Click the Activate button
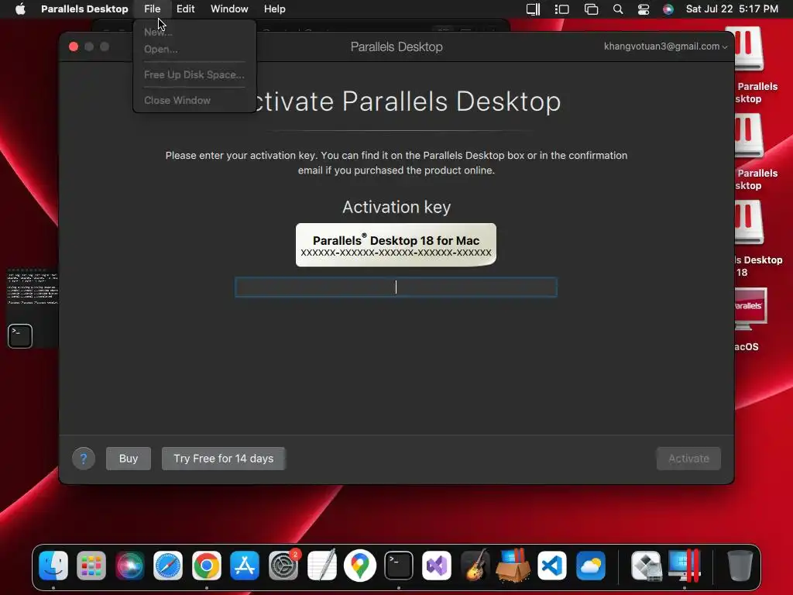The width and height of the screenshot is (793, 595). (x=688, y=459)
